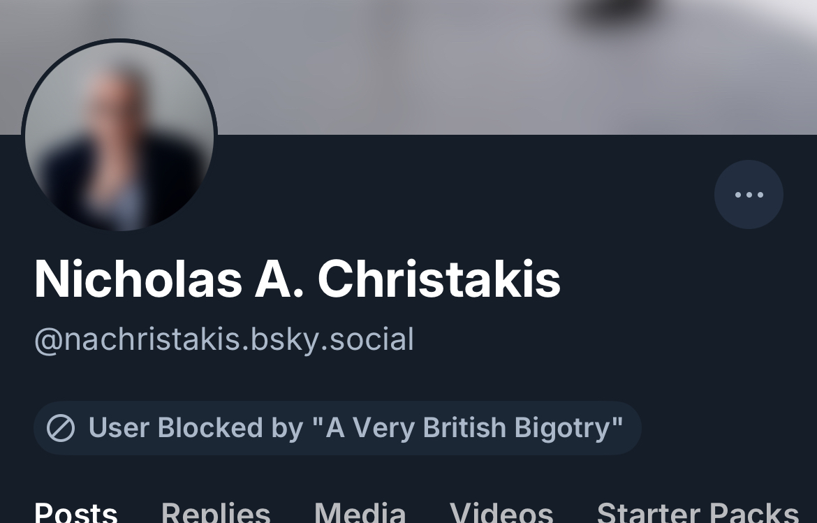Viewport: 817px width, 523px height.
Task: Click "A Very British Bigotry" list name
Action: pos(475,428)
